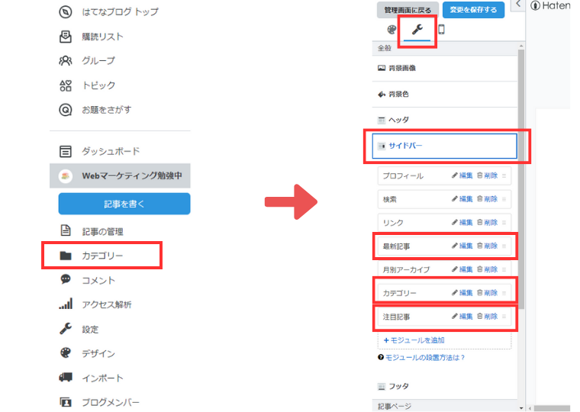Delete the カテゴリー module
This screenshot has width=580, height=412.
coord(488,293)
